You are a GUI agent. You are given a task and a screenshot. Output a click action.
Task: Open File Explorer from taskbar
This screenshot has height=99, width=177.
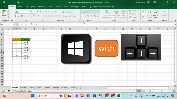coord(82,96)
